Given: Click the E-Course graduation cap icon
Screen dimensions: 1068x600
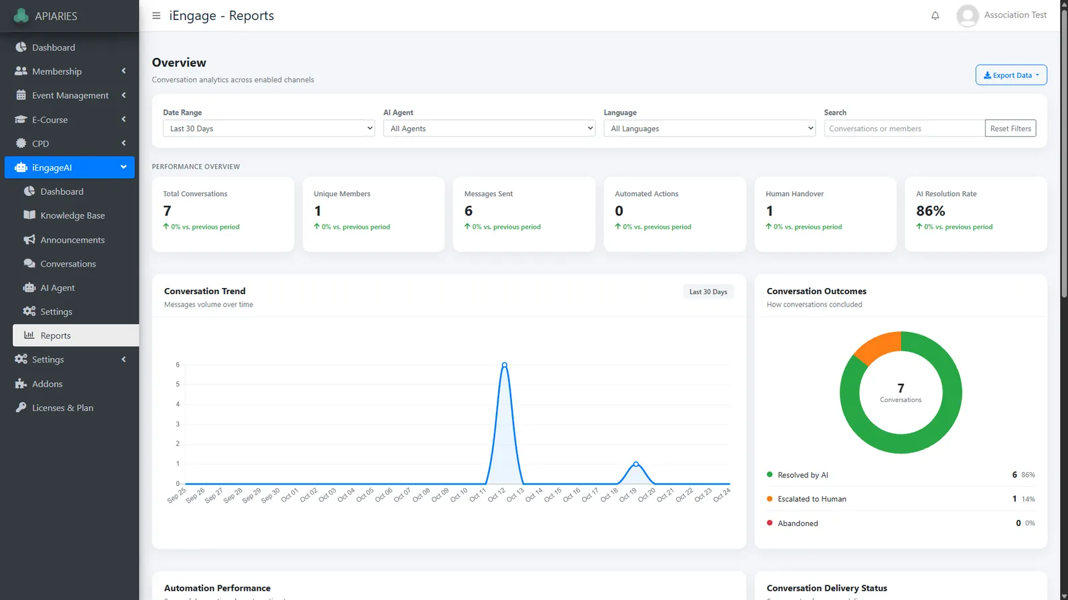Looking at the screenshot, I should (21, 119).
